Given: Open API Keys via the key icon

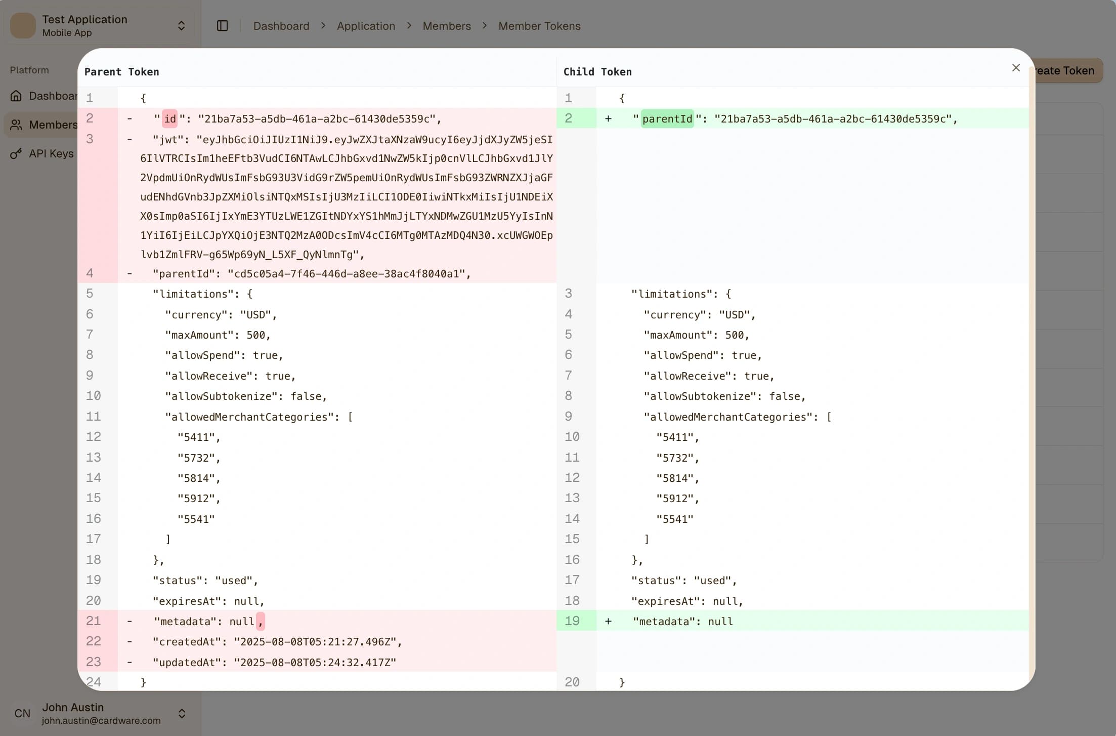Looking at the screenshot, I should [17, 154].
